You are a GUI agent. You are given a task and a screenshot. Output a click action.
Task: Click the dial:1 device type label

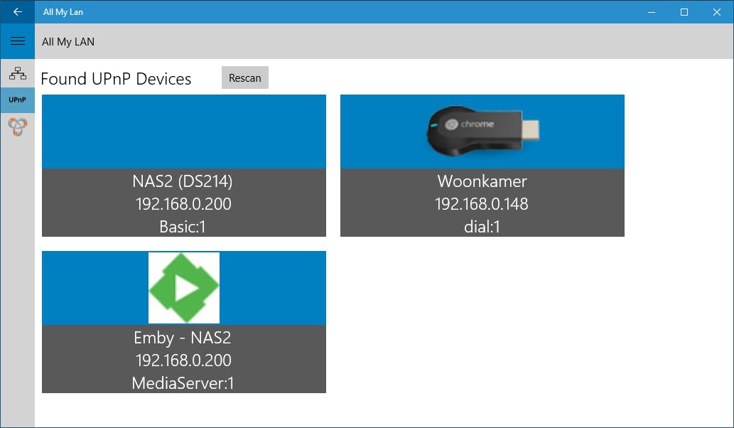(x=482, y=228)
